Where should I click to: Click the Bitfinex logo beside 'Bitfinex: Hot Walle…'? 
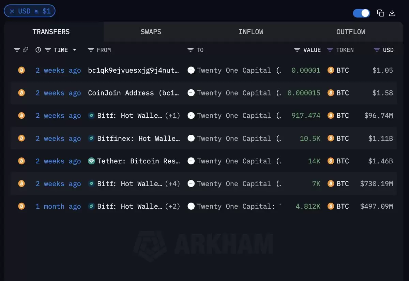point(91,138)
